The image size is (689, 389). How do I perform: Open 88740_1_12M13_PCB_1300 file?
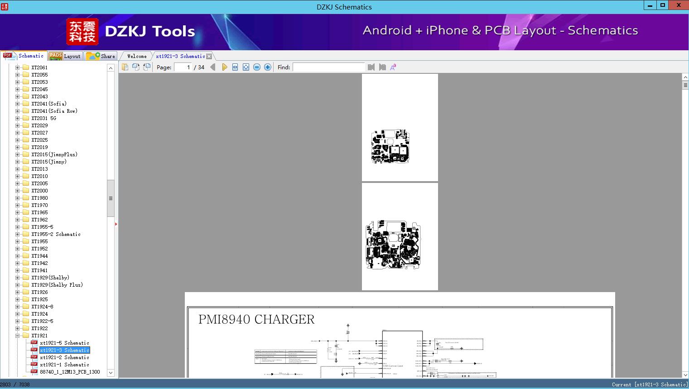pyautogui.click(x=70, y=372)
